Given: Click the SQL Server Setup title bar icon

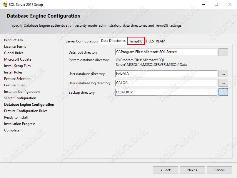Looking at the screenshot, I should point(5,4).
